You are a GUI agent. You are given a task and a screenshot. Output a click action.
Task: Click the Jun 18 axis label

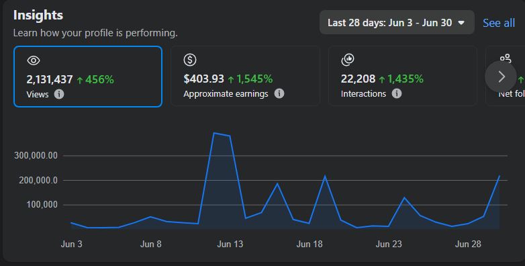[x=309, y=244]
